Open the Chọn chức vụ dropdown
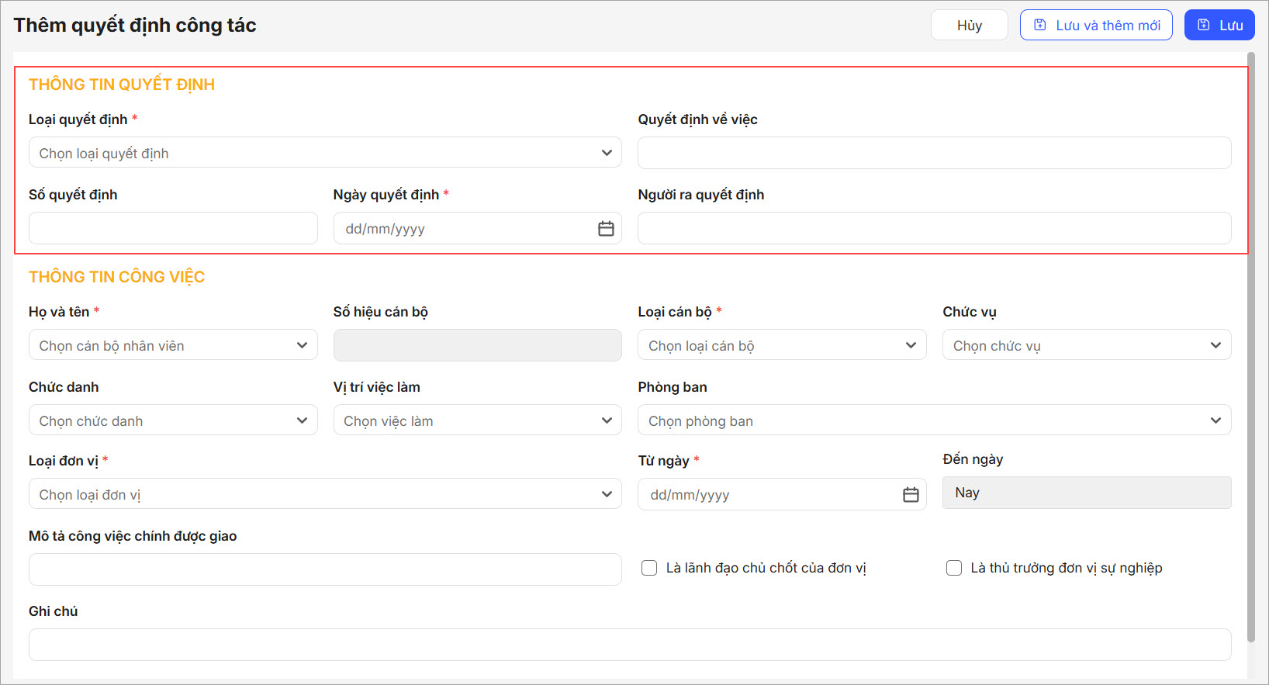This screenshot has width=1269, height=685. coord(1086,345)
